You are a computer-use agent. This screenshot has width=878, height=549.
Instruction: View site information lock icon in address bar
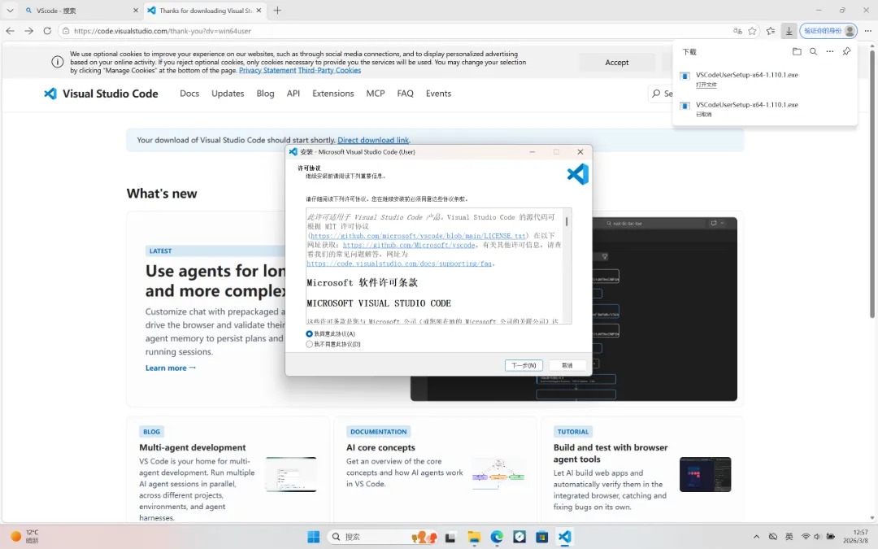click(x=66, y=31)
